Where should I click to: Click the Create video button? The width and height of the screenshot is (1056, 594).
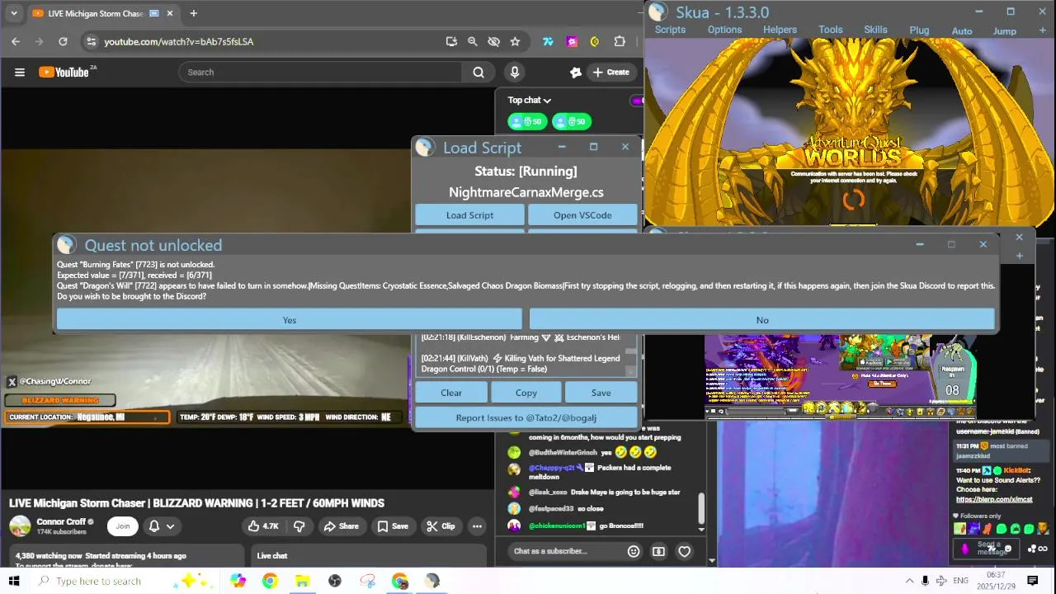pyautogui.click(x=610, y=72)
